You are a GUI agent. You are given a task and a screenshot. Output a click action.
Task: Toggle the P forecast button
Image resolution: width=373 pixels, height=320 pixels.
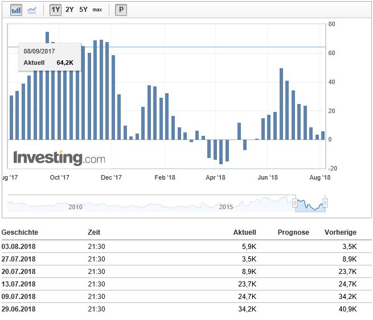click(x=121, y=10)
